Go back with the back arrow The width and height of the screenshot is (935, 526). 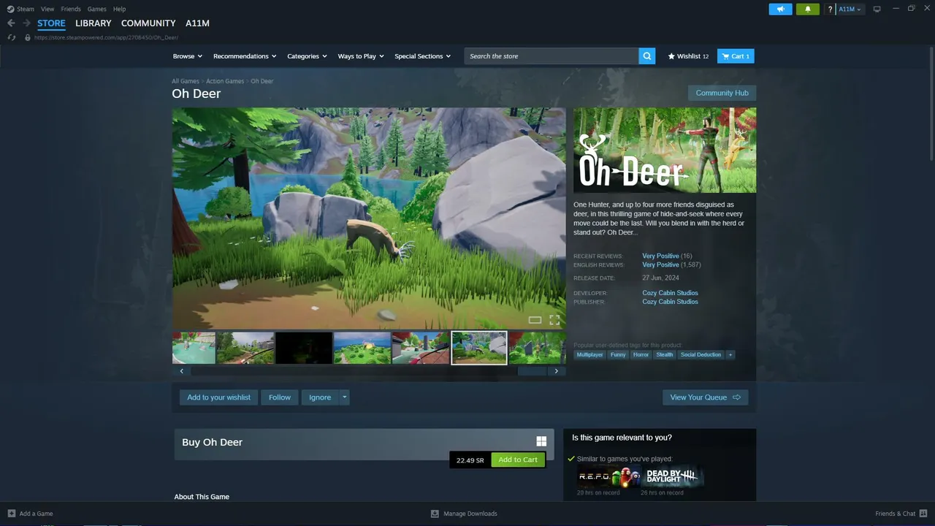(11, 23)
